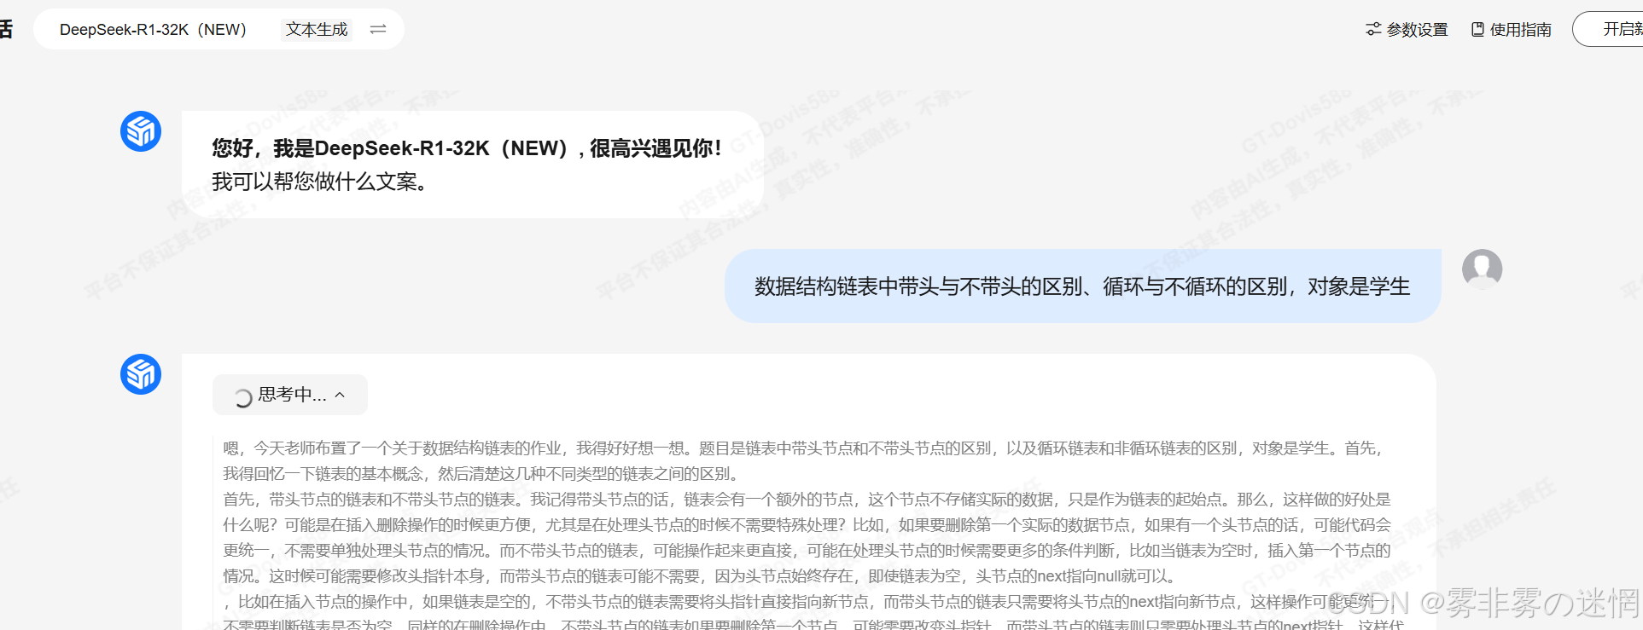Image resolution: width=1643 pixels, height=630 pixels.
Task: Open the 使用指南 user guide
Action: 1512,29
